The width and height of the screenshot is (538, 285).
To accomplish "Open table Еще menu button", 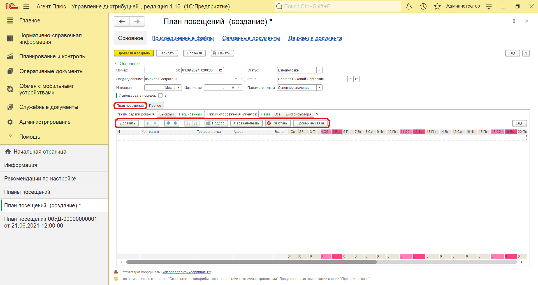I will tap(520, 123).
